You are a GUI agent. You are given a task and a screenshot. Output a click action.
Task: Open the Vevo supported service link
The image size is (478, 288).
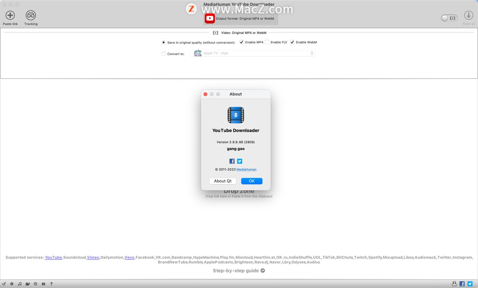[129, 257]
